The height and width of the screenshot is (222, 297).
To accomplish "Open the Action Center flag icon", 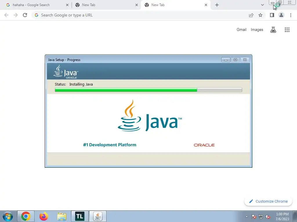I will coord(254,217).
